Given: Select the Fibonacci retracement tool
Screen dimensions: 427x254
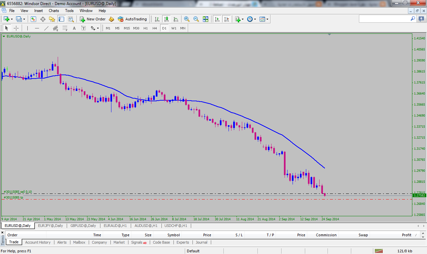Looking at the screenshot, I should pos(65,28).
